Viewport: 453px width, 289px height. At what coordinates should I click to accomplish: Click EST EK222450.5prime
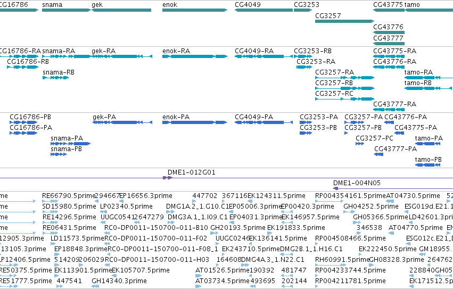(x=388, y=249)
